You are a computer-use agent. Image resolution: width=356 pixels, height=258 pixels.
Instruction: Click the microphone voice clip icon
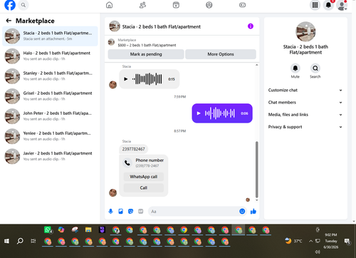[110, 211]
